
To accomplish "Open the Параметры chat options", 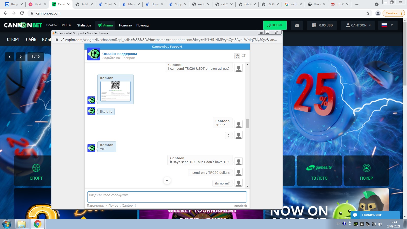I will (96, 206).
